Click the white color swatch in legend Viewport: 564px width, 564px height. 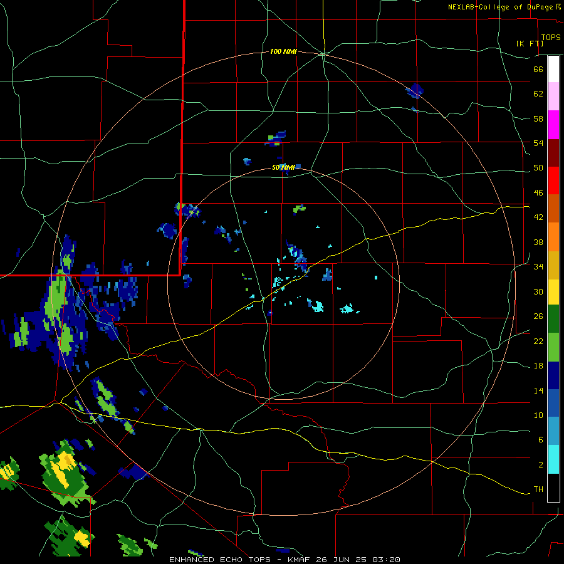[x=553, y=69]
